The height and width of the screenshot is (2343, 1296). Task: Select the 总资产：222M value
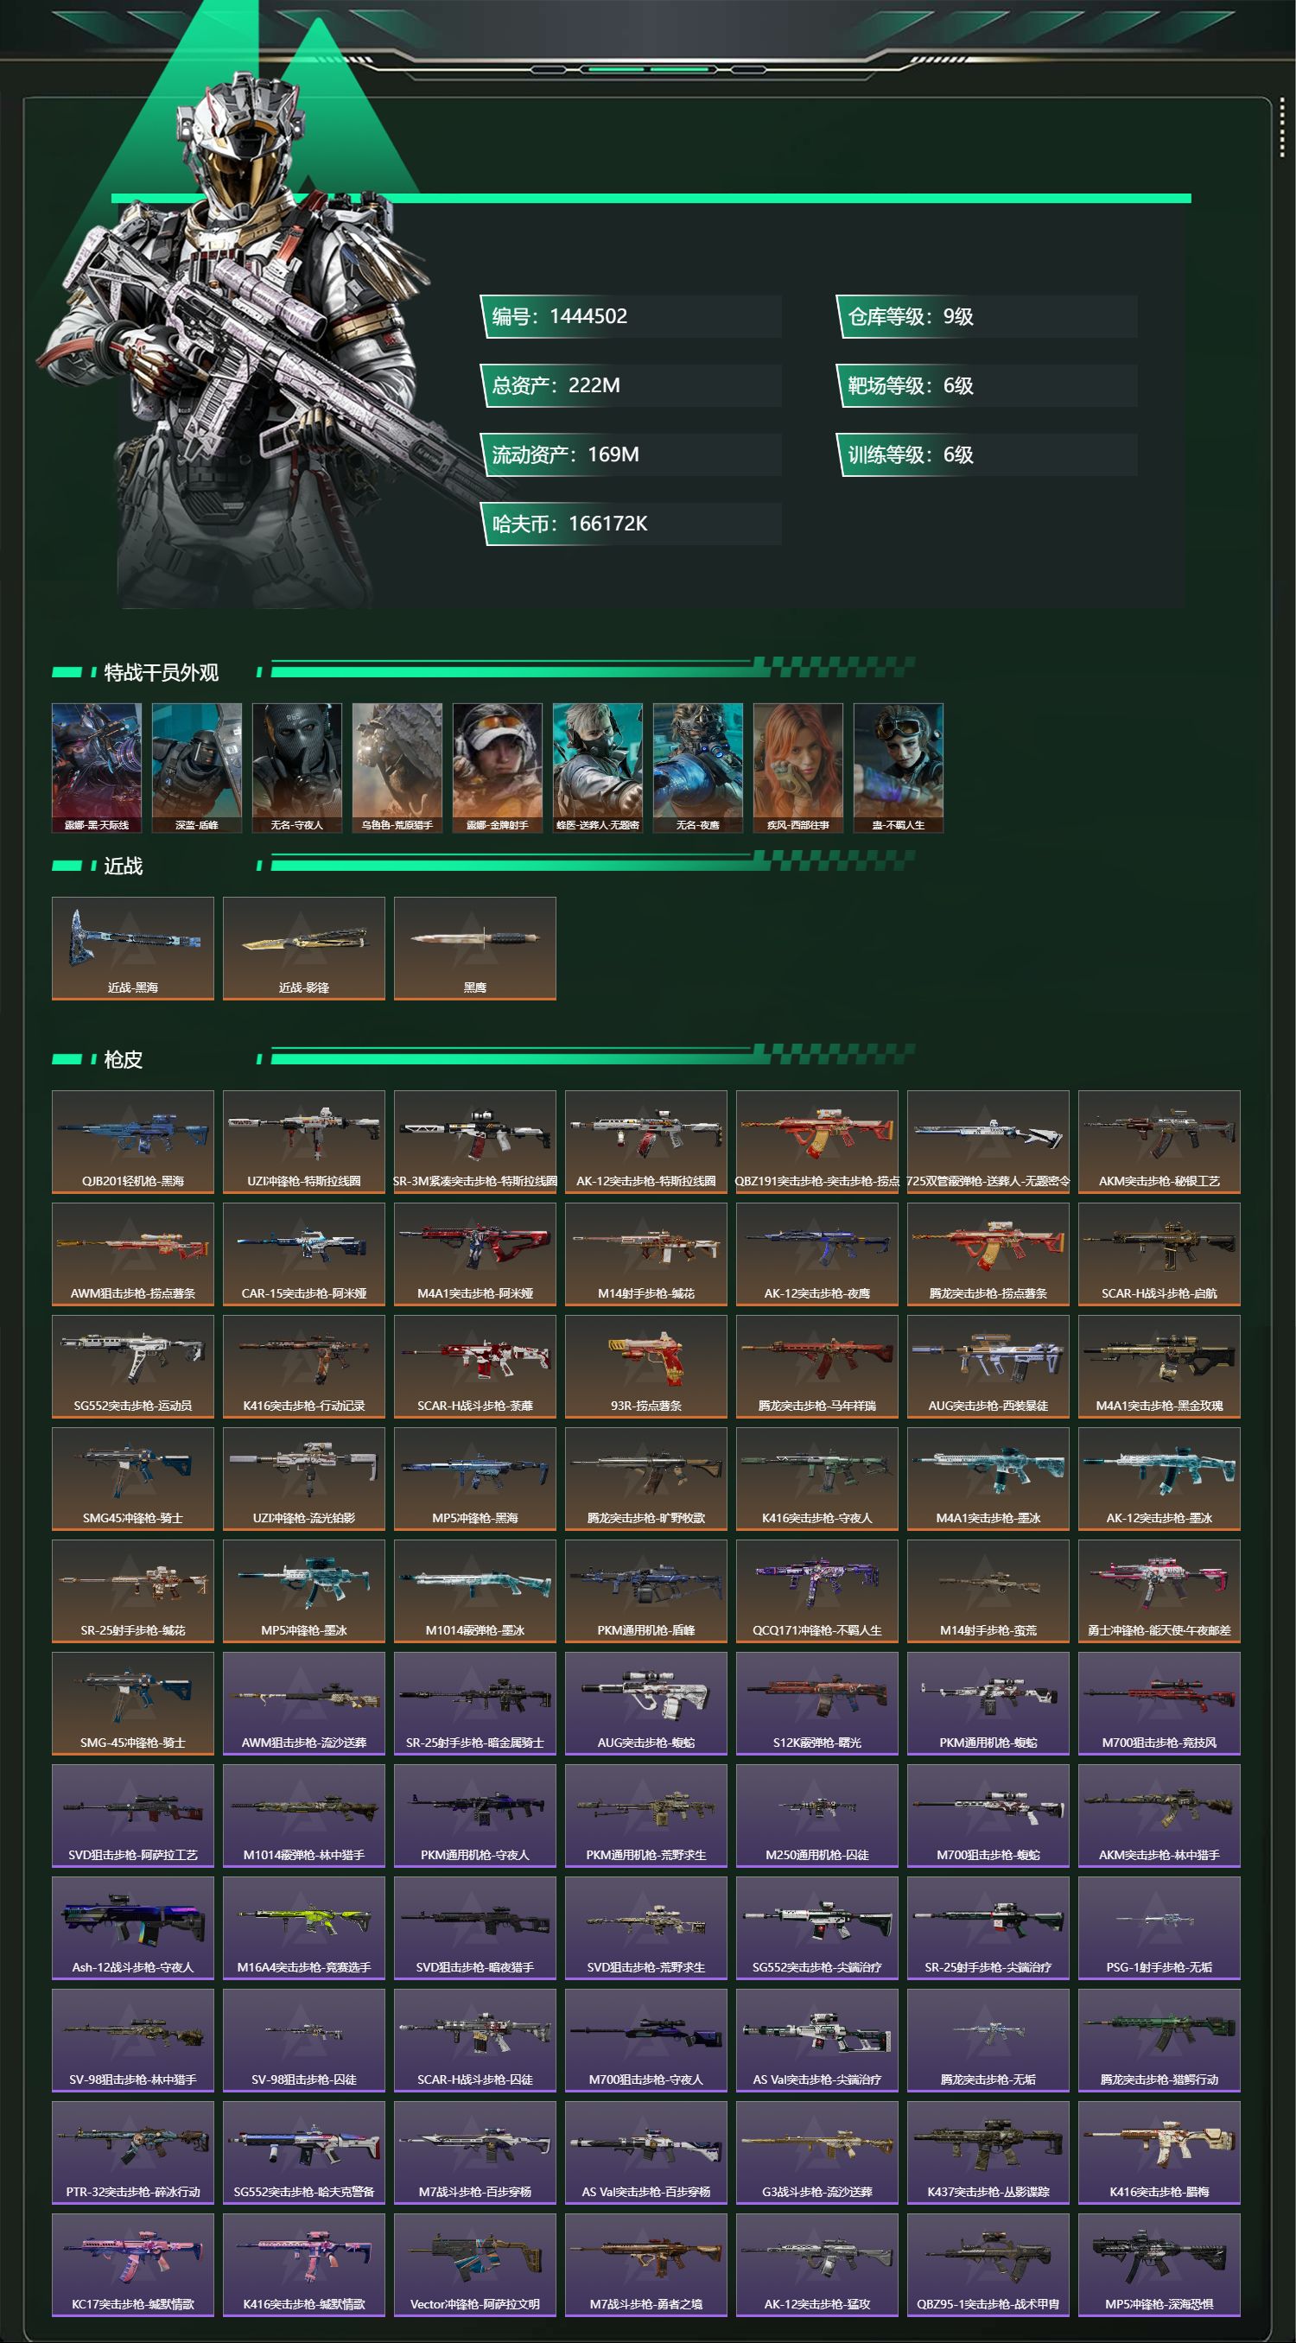[630, 385]
